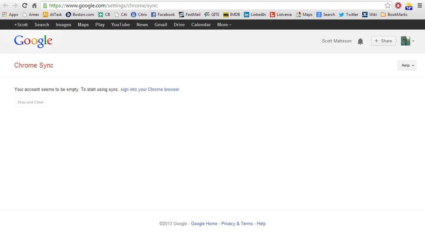The height and width of the screenshot is (242, 425).
Task: Open the Help dropdown button
Action: [x=407, y=65]
